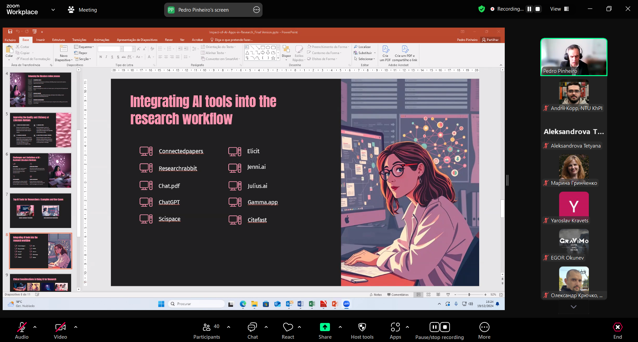The width and height of the screenshot is (638, 342).
Task: Toggle underline S formatting button
Action: pos(112,57)
